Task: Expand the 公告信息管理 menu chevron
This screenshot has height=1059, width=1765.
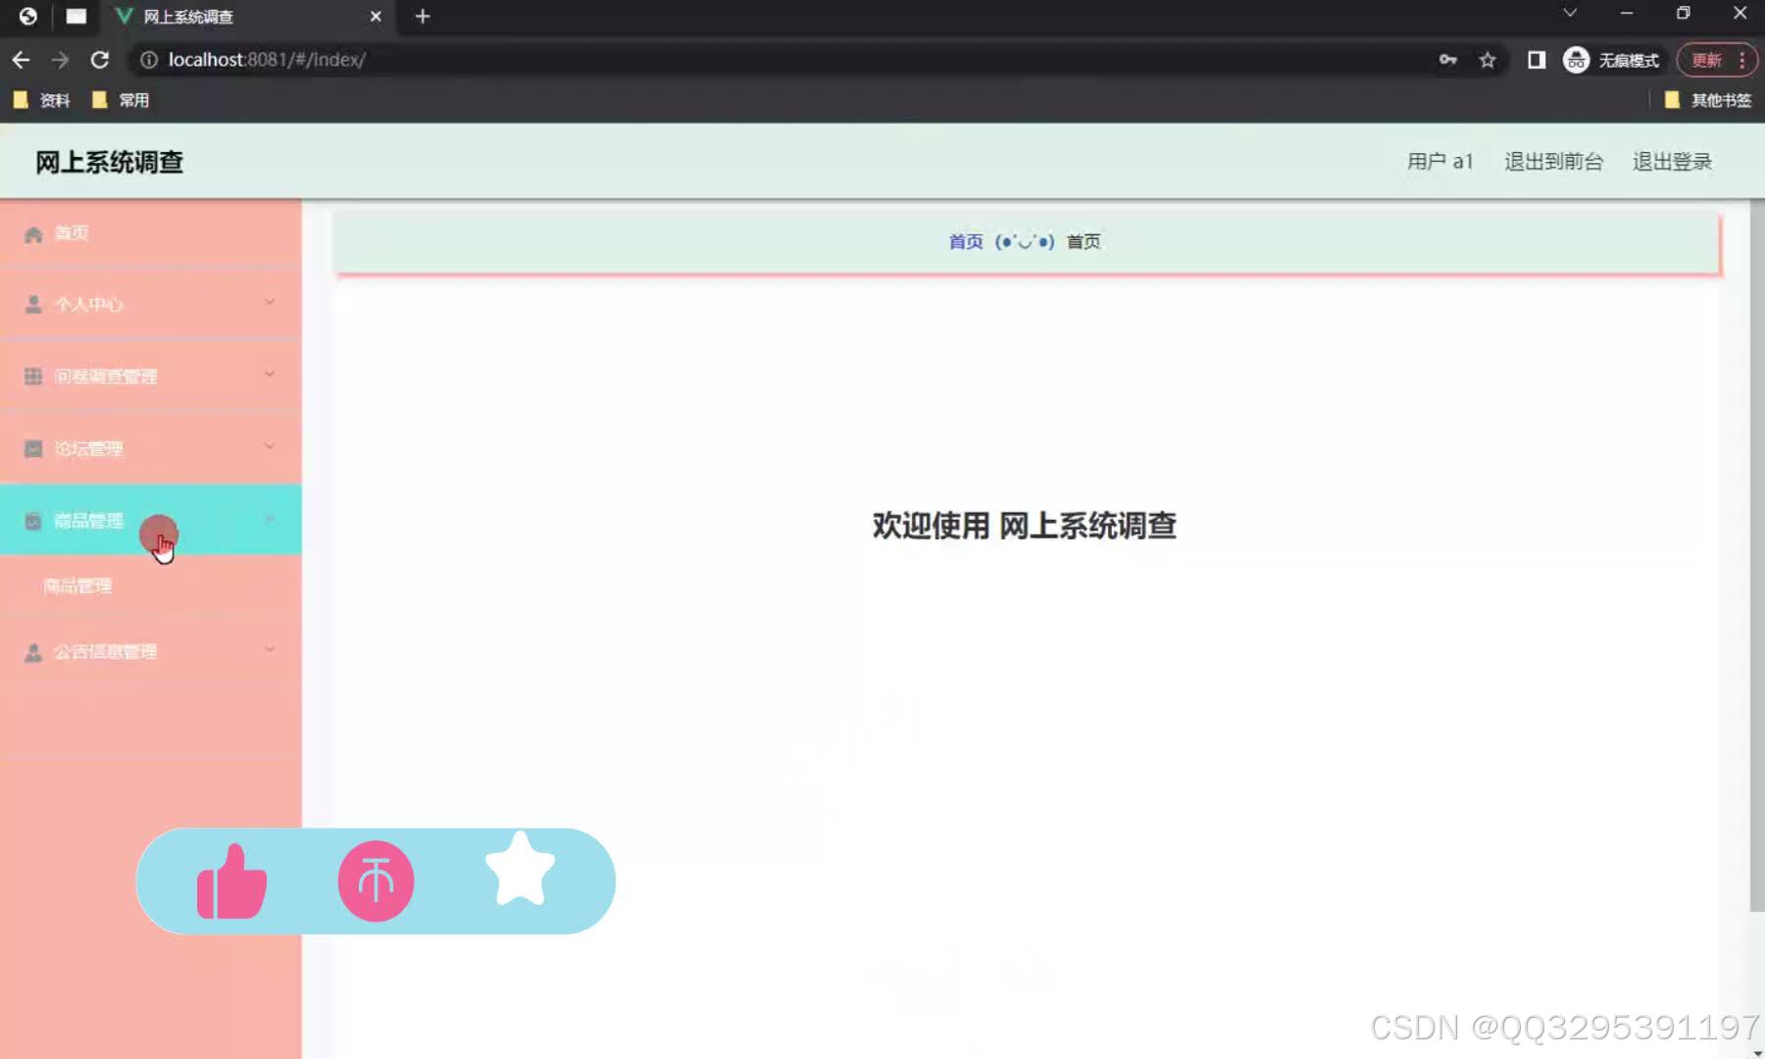Action: (270, 649)
